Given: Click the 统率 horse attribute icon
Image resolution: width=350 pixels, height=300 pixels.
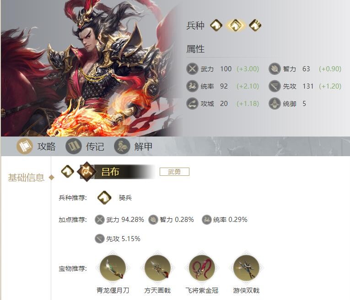Looking at the screenshot, I should coord(192,86).
